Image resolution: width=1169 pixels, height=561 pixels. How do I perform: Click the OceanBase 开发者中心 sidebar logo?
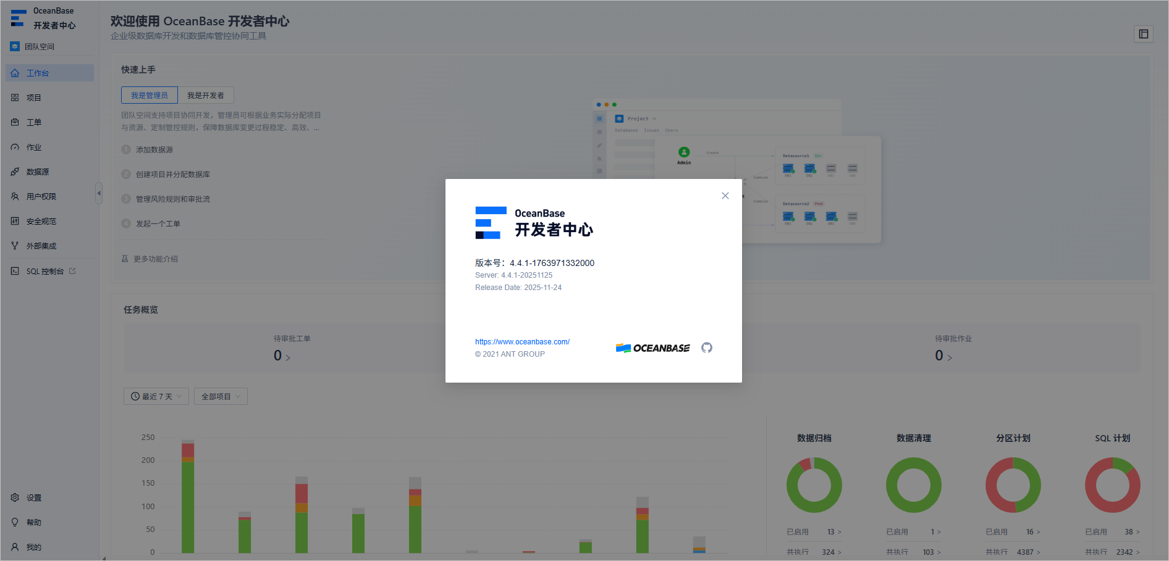[43, 18]
